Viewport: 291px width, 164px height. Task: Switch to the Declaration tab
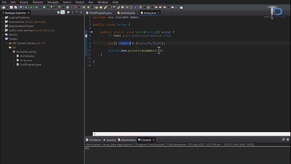pos(127,140)
